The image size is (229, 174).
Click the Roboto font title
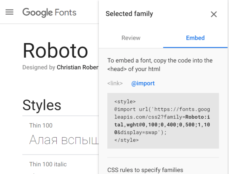click(x=55, y=50)
